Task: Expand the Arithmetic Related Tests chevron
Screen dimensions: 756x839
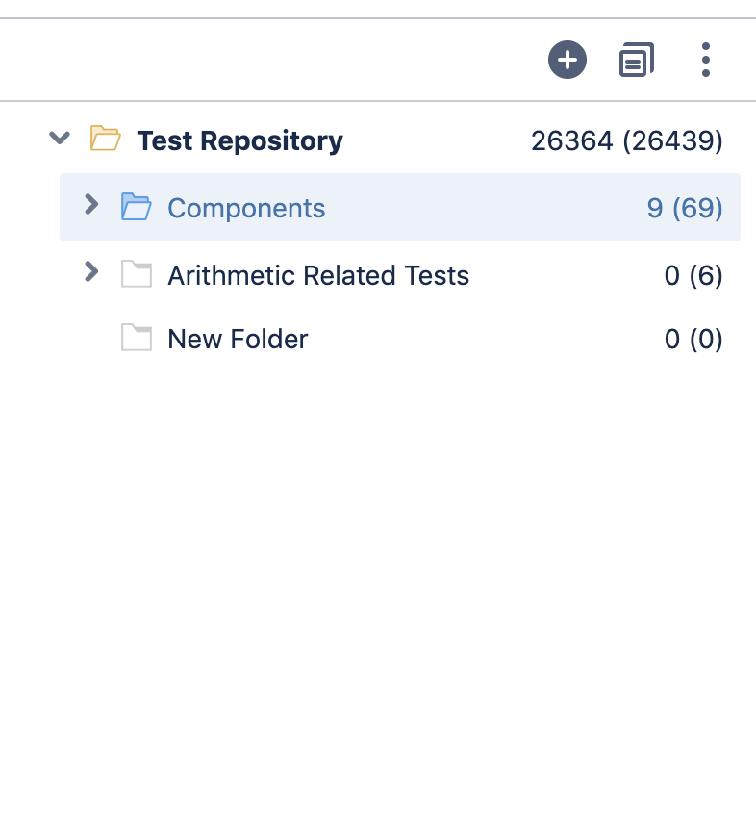Action: click(92, 272)
